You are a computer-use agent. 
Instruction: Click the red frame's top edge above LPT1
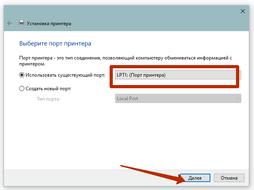(174, 66)
